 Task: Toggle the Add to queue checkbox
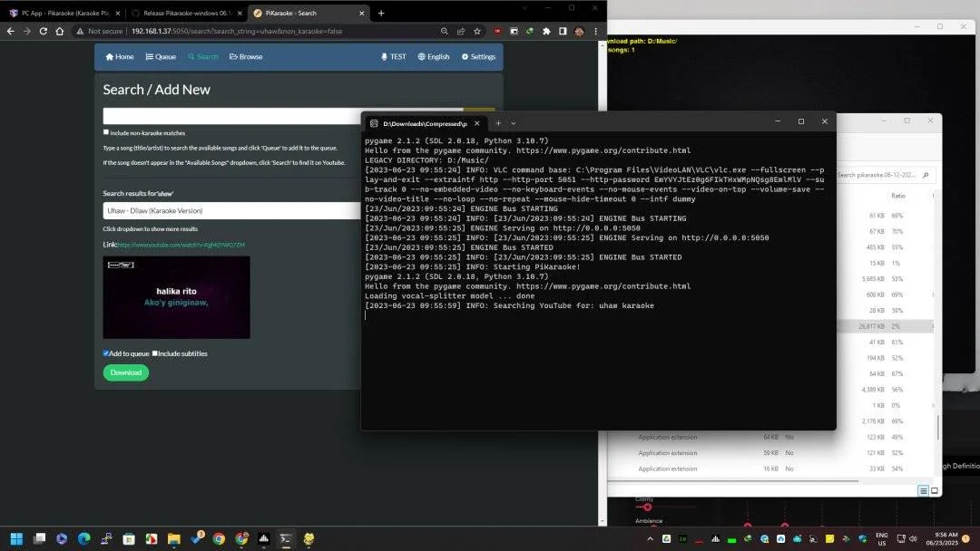(x=105, y=353)
